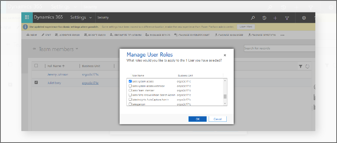Click business unit cell of Sales Team Member
Screen dimensions: 337x143
[x=184, y=90]
